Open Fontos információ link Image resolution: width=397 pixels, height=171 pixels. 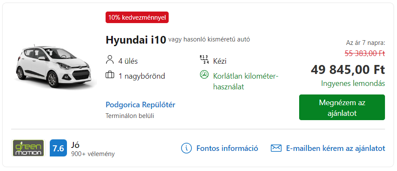coord(227,148)
